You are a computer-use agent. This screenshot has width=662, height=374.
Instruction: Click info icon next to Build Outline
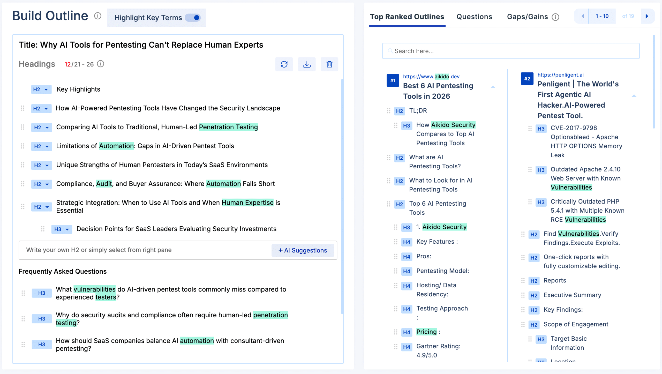[x=98, y=16]
